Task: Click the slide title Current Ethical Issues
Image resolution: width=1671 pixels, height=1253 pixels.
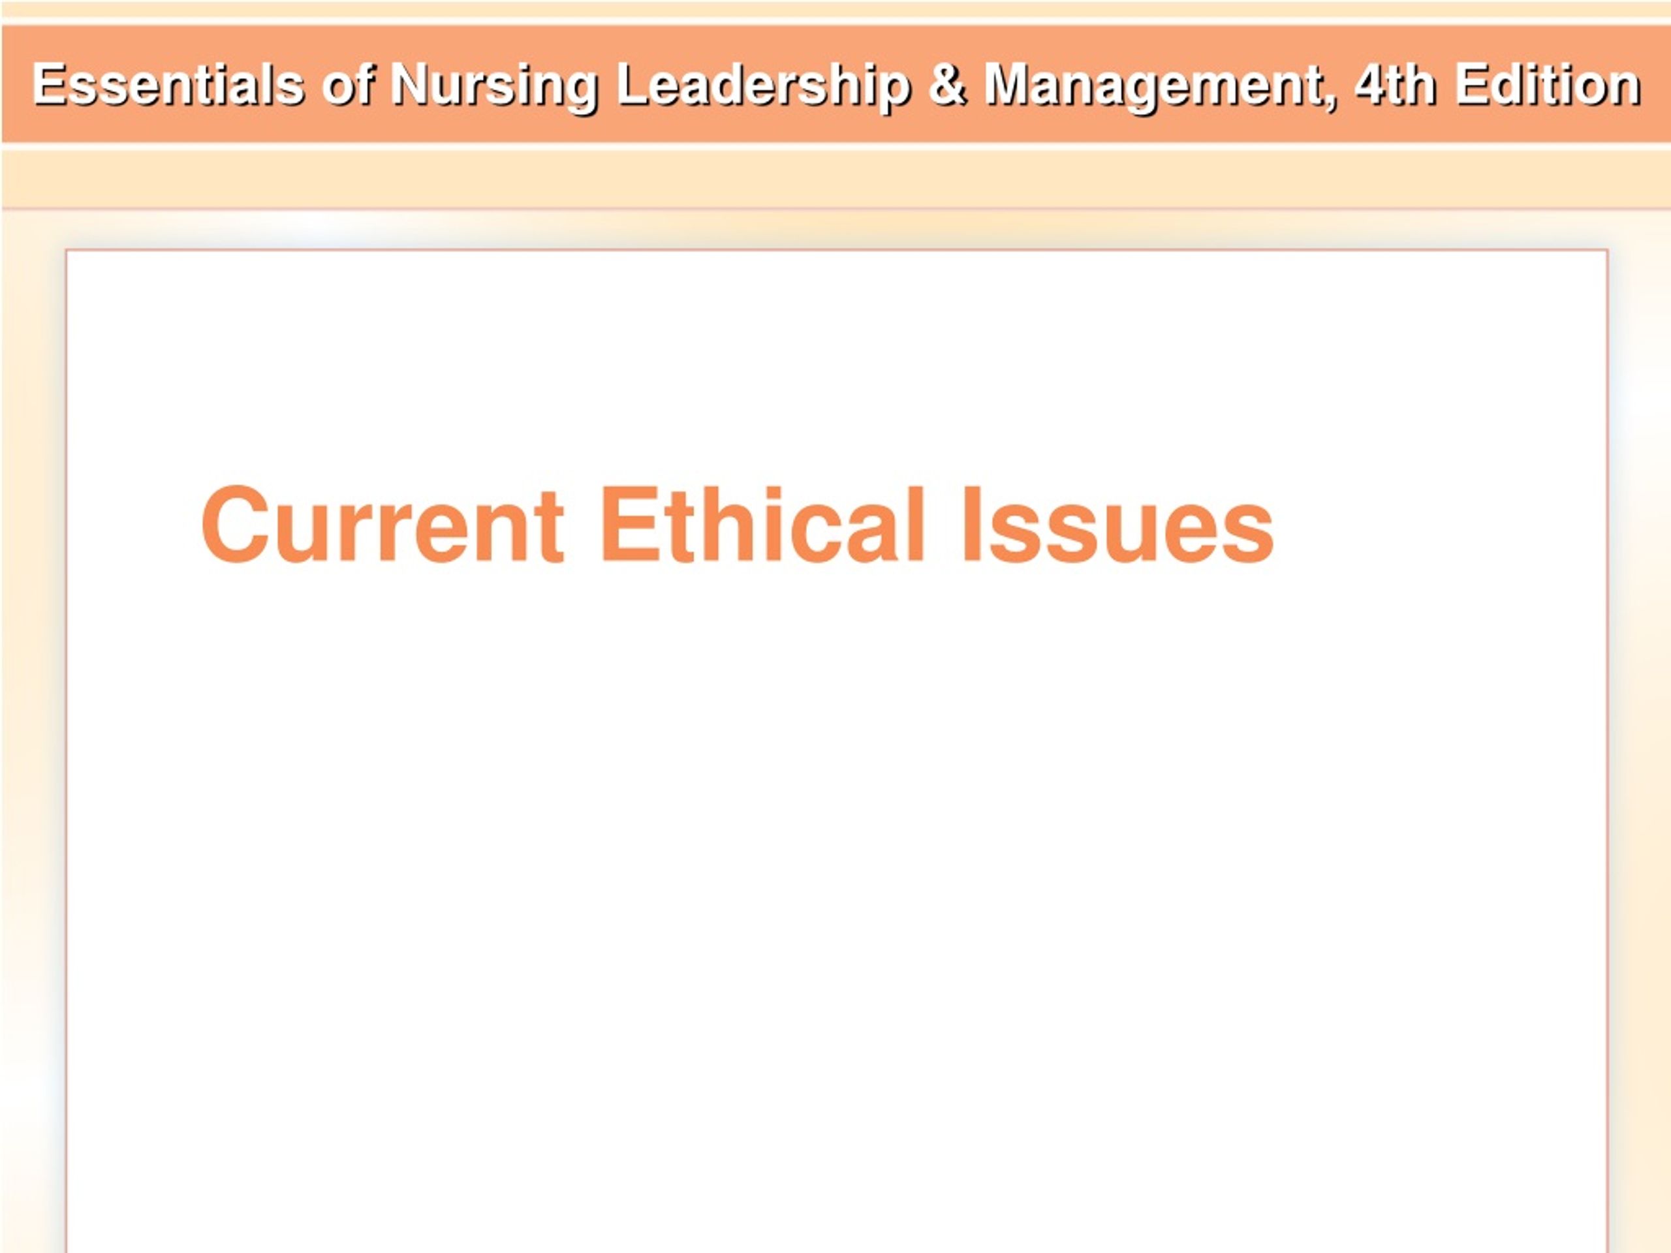Action: tap(738, 525)
